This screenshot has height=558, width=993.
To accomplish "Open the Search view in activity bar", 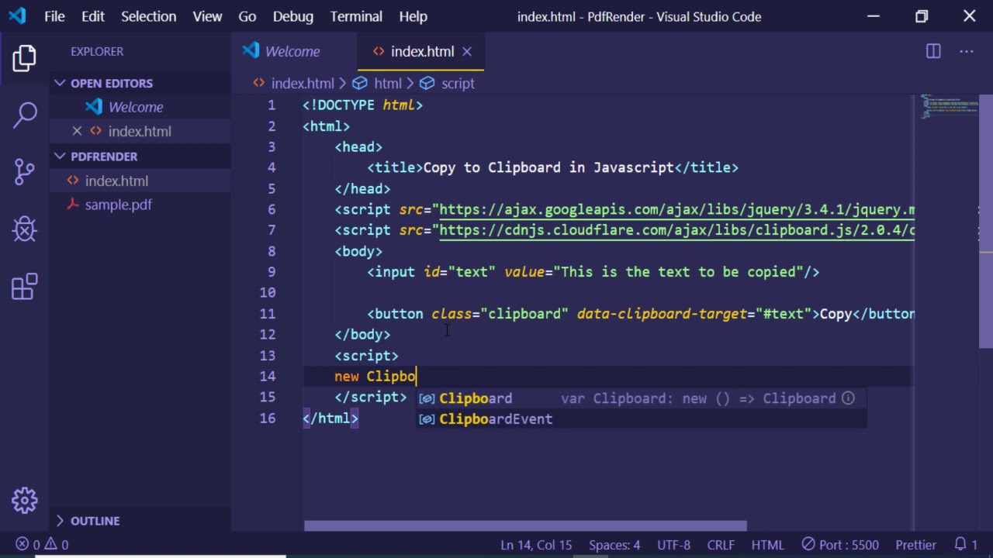I will click(25, 115).
